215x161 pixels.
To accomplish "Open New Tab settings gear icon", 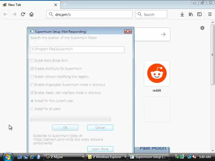I will [x=202, y=28].
